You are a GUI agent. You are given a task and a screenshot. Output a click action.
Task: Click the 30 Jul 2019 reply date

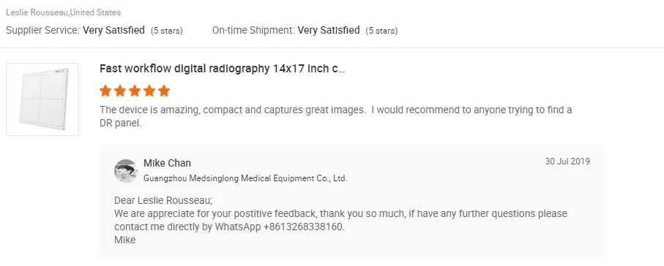(567, 161)
